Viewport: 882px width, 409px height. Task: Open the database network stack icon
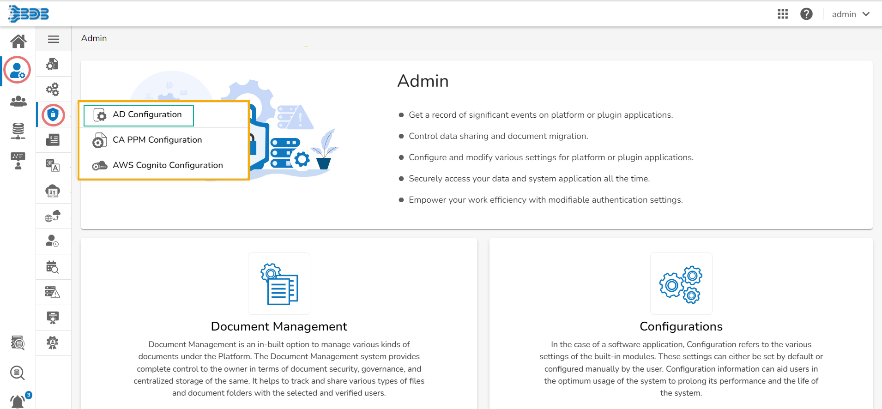tap(18, 131)
